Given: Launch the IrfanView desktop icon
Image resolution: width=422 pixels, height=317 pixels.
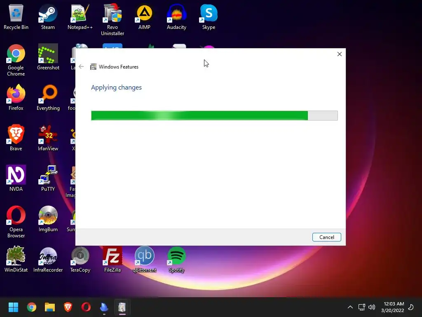Looking at the screenshot, I should [x=48, y=138].
